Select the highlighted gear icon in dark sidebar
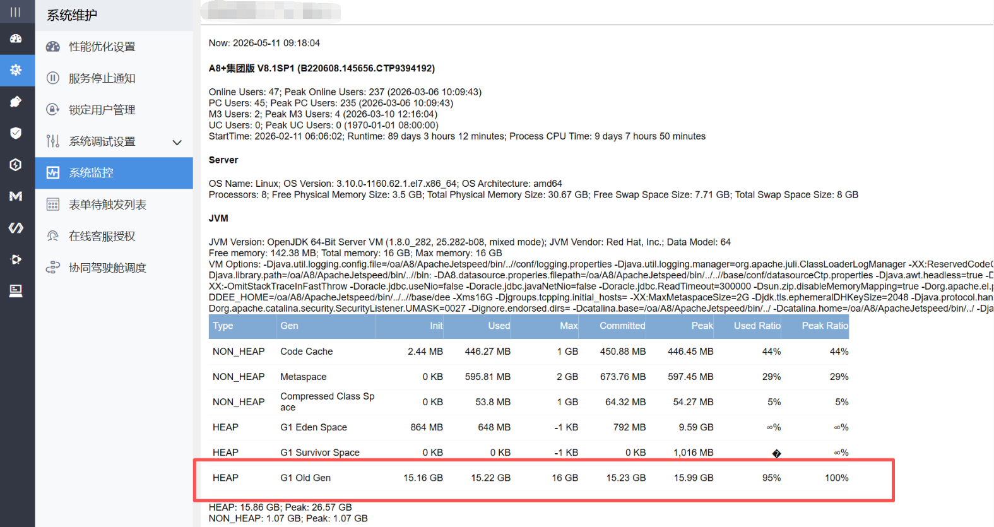Image resolution: width=994 pixels, height=527 pixels. [x=16, y=70]
